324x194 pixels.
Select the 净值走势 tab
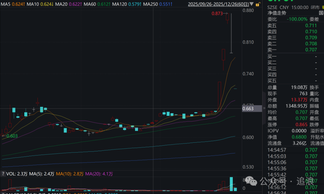277,13
